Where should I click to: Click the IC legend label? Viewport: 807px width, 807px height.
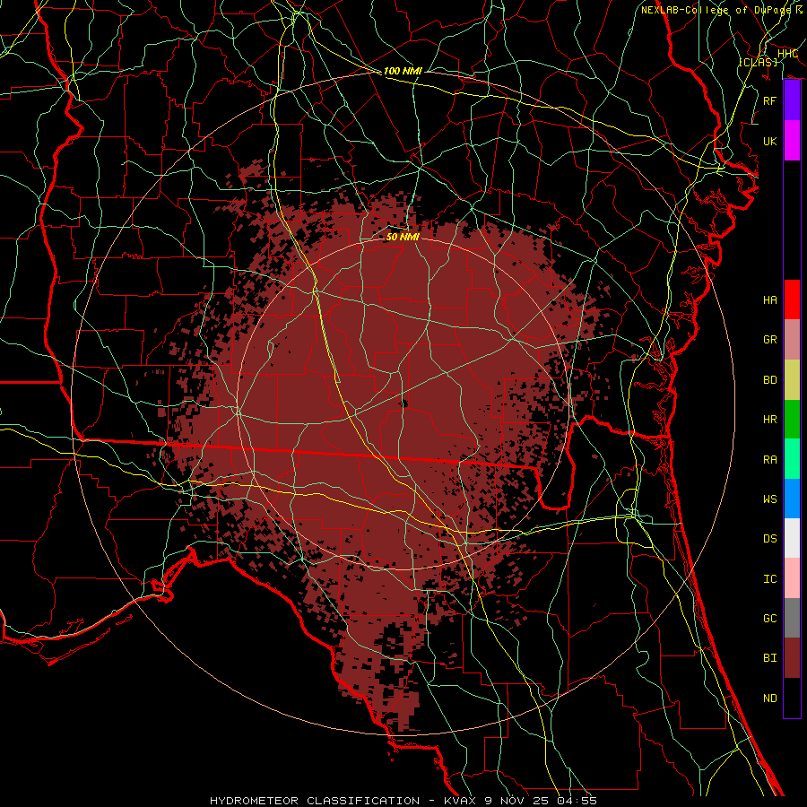coord(770,579)
